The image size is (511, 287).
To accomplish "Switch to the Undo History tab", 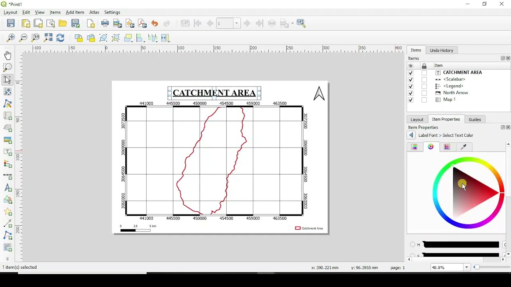I will (x=442, y=51).
